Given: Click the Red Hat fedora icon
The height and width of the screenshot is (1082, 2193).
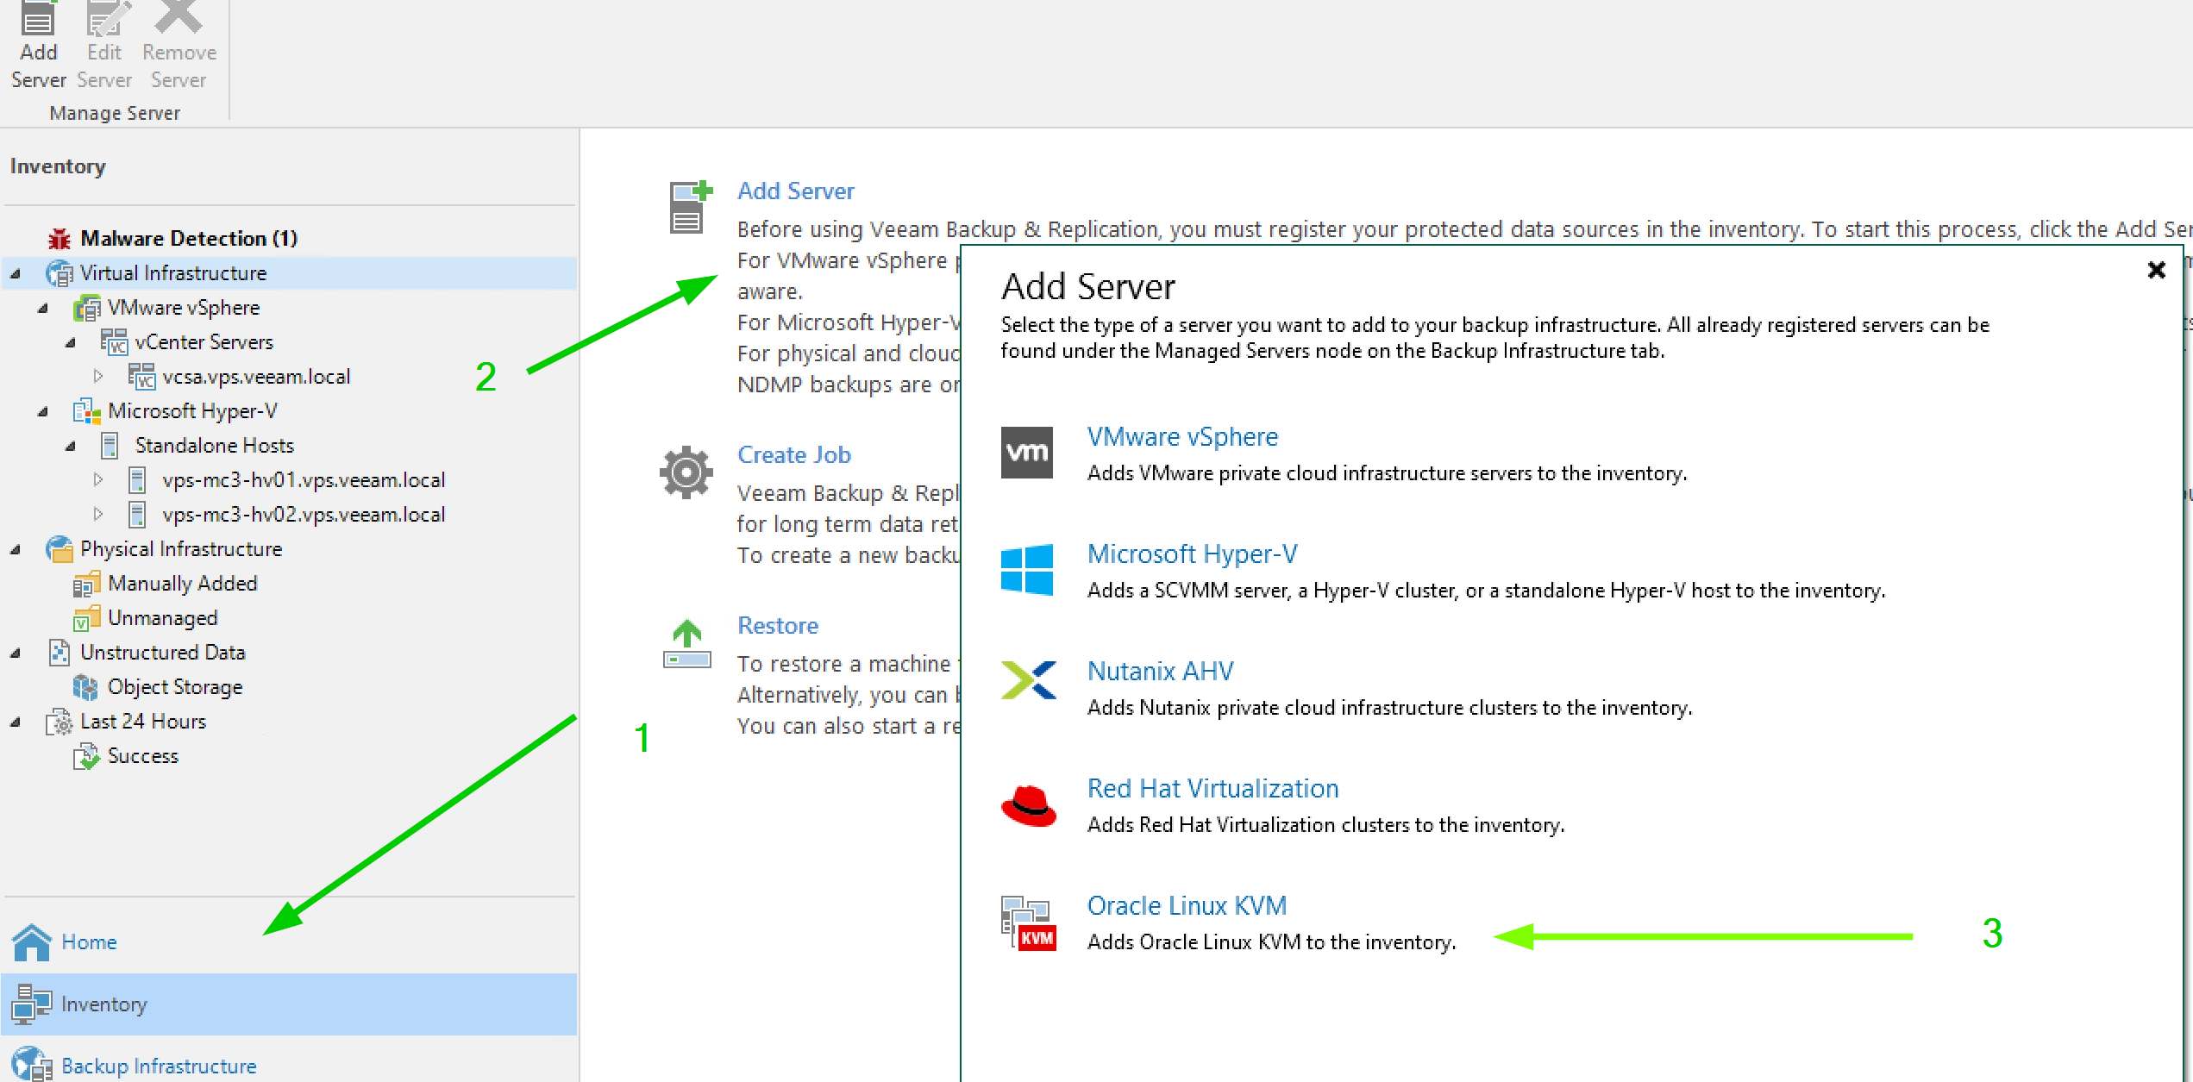Looking at the screenshot, I should [x=1028, y=805].
